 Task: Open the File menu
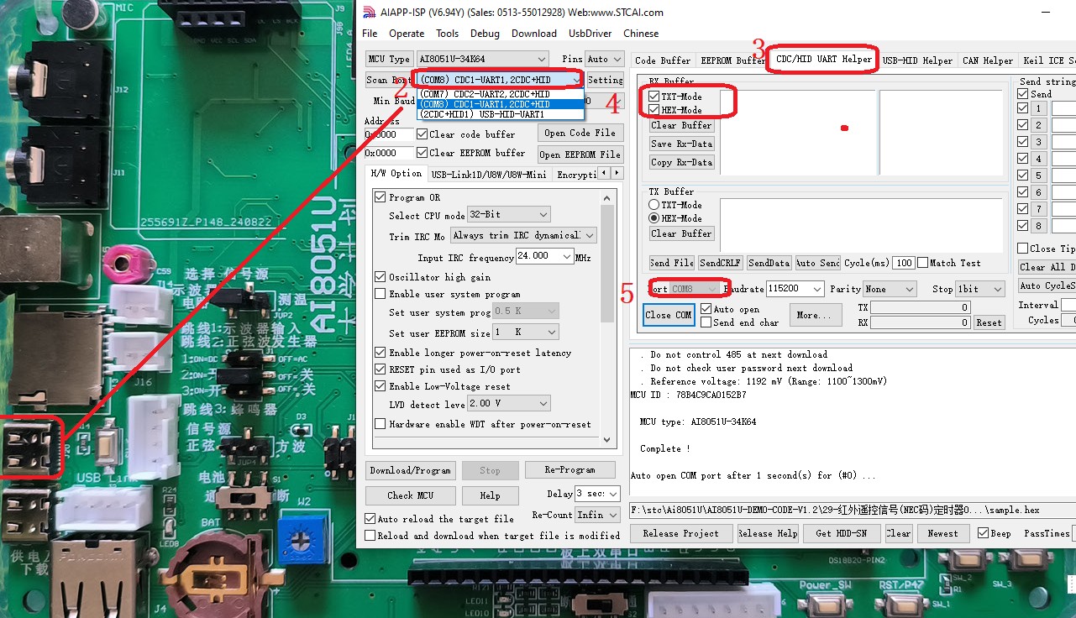(370, 34)
